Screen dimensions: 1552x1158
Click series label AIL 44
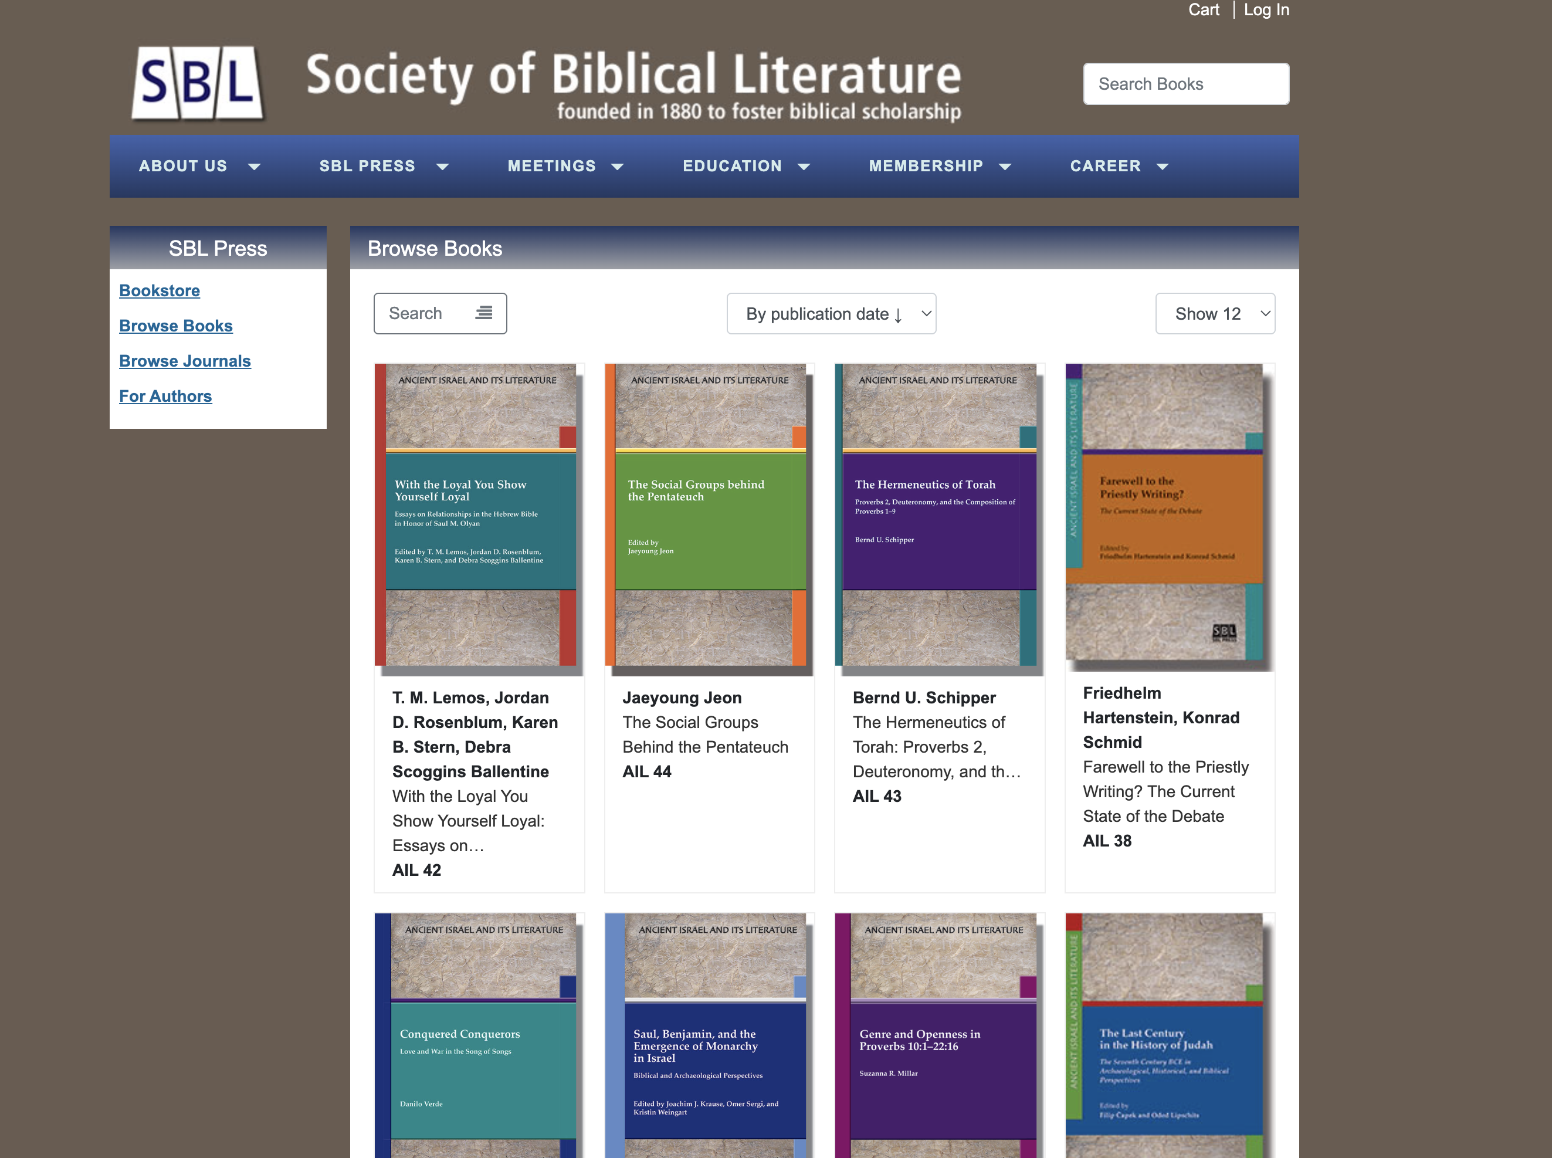(646, 771)
